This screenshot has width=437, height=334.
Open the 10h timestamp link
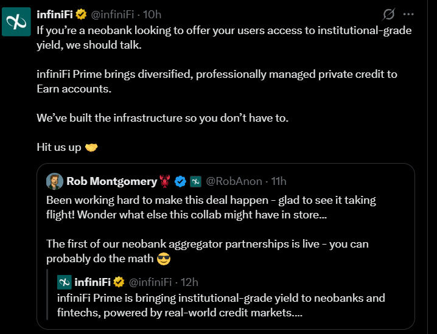pos(152,15)
